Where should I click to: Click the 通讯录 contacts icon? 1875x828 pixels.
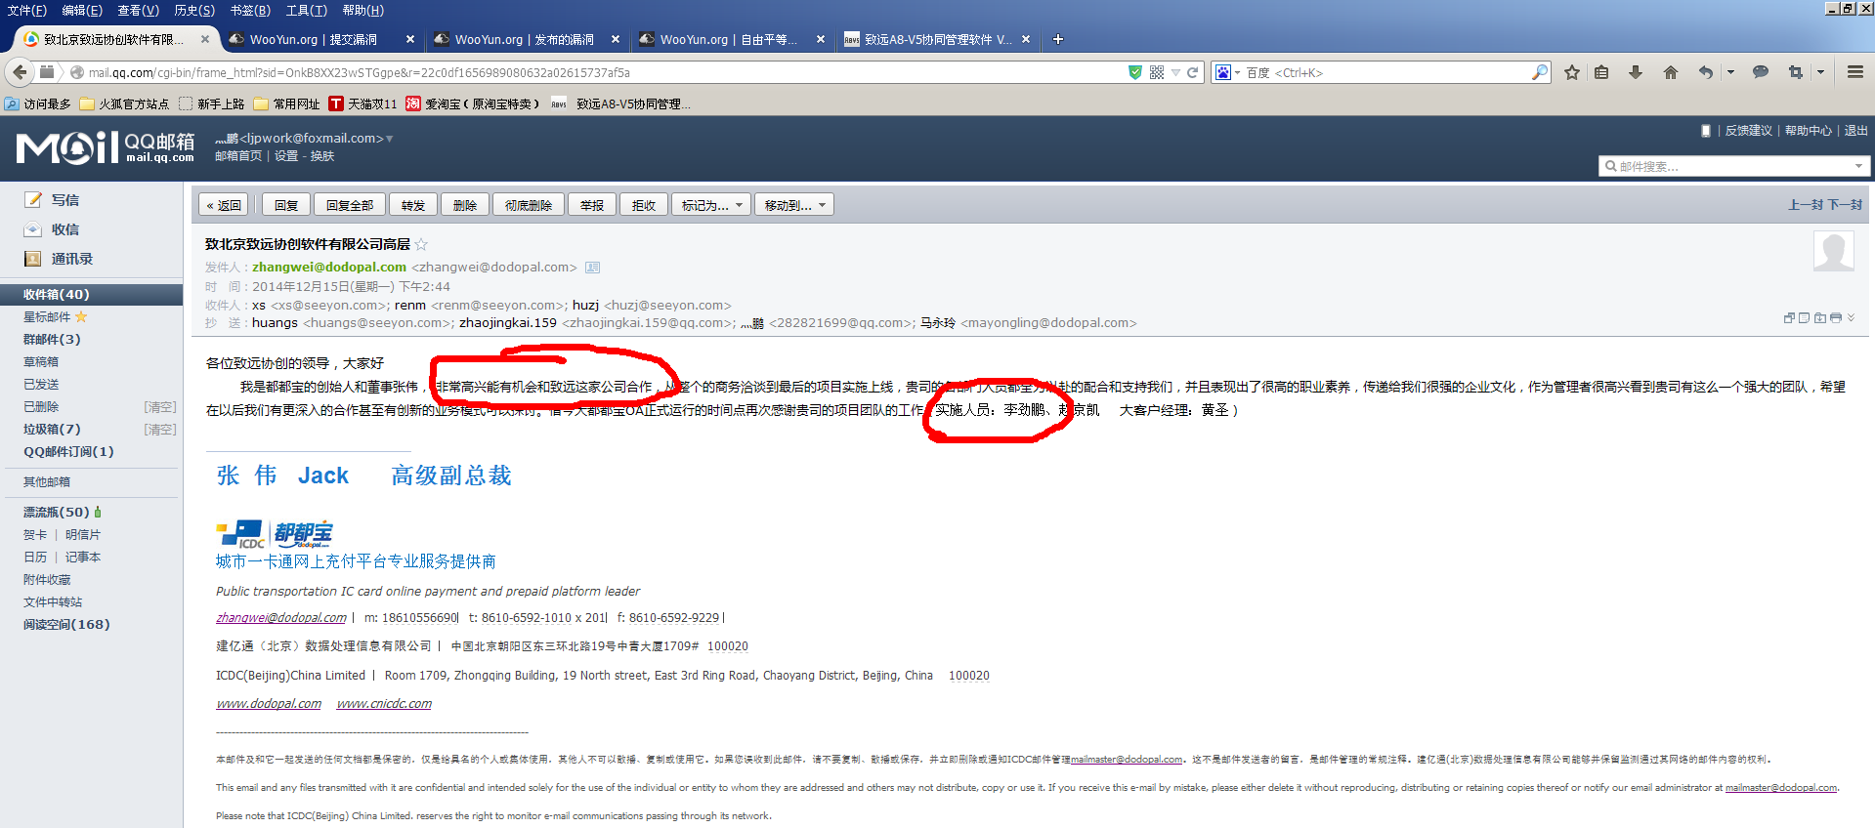[x=33, y=259]
